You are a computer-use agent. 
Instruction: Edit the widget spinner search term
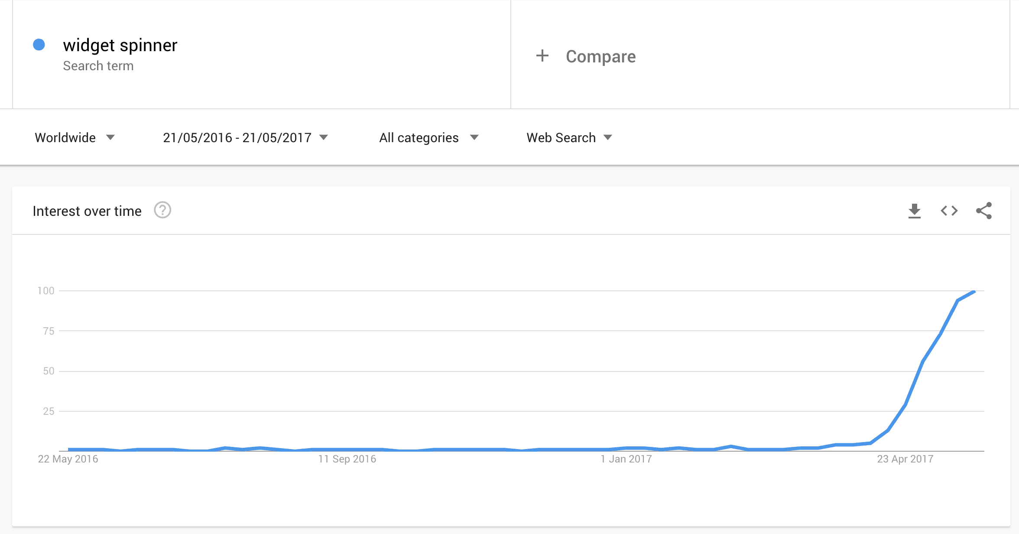(x=120, y=45)
